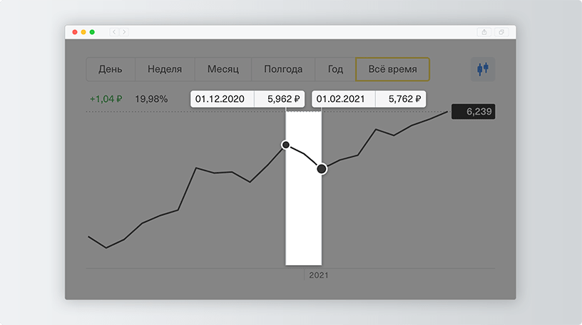Click the browser back arrow

(x=114, y=32)
